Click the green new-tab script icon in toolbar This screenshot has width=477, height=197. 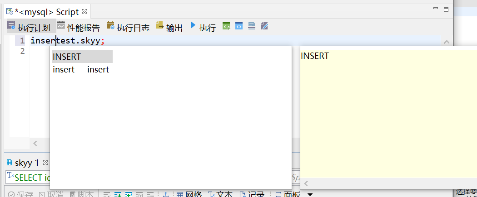pyautogui.click(x=226, y=26)
